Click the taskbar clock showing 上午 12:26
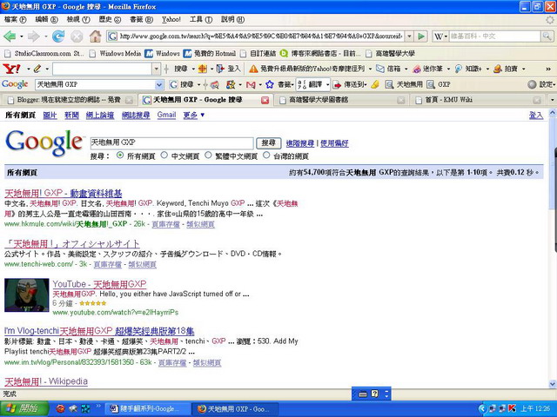This screenshot has height=417, width=557. point(535,409)
